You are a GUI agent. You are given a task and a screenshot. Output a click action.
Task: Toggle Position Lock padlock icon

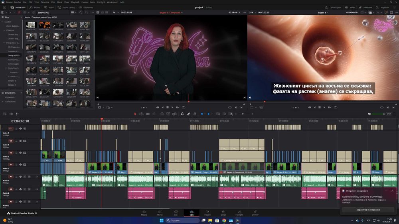[195, 114]
